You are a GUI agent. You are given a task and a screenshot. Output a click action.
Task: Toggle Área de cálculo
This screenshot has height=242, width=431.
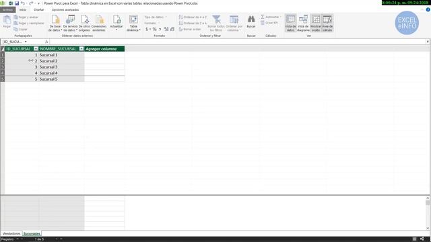point(327,23)
